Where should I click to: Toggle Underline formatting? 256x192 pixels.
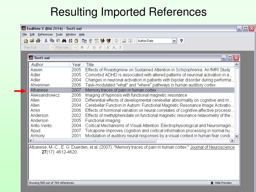(94, 47)
